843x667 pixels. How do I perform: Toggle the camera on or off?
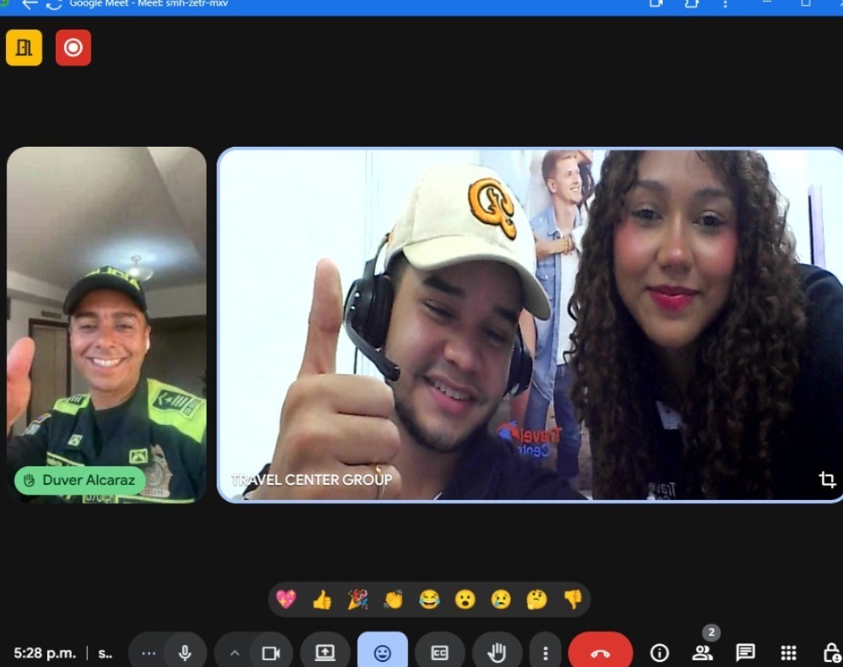click(x=271, y=653)
